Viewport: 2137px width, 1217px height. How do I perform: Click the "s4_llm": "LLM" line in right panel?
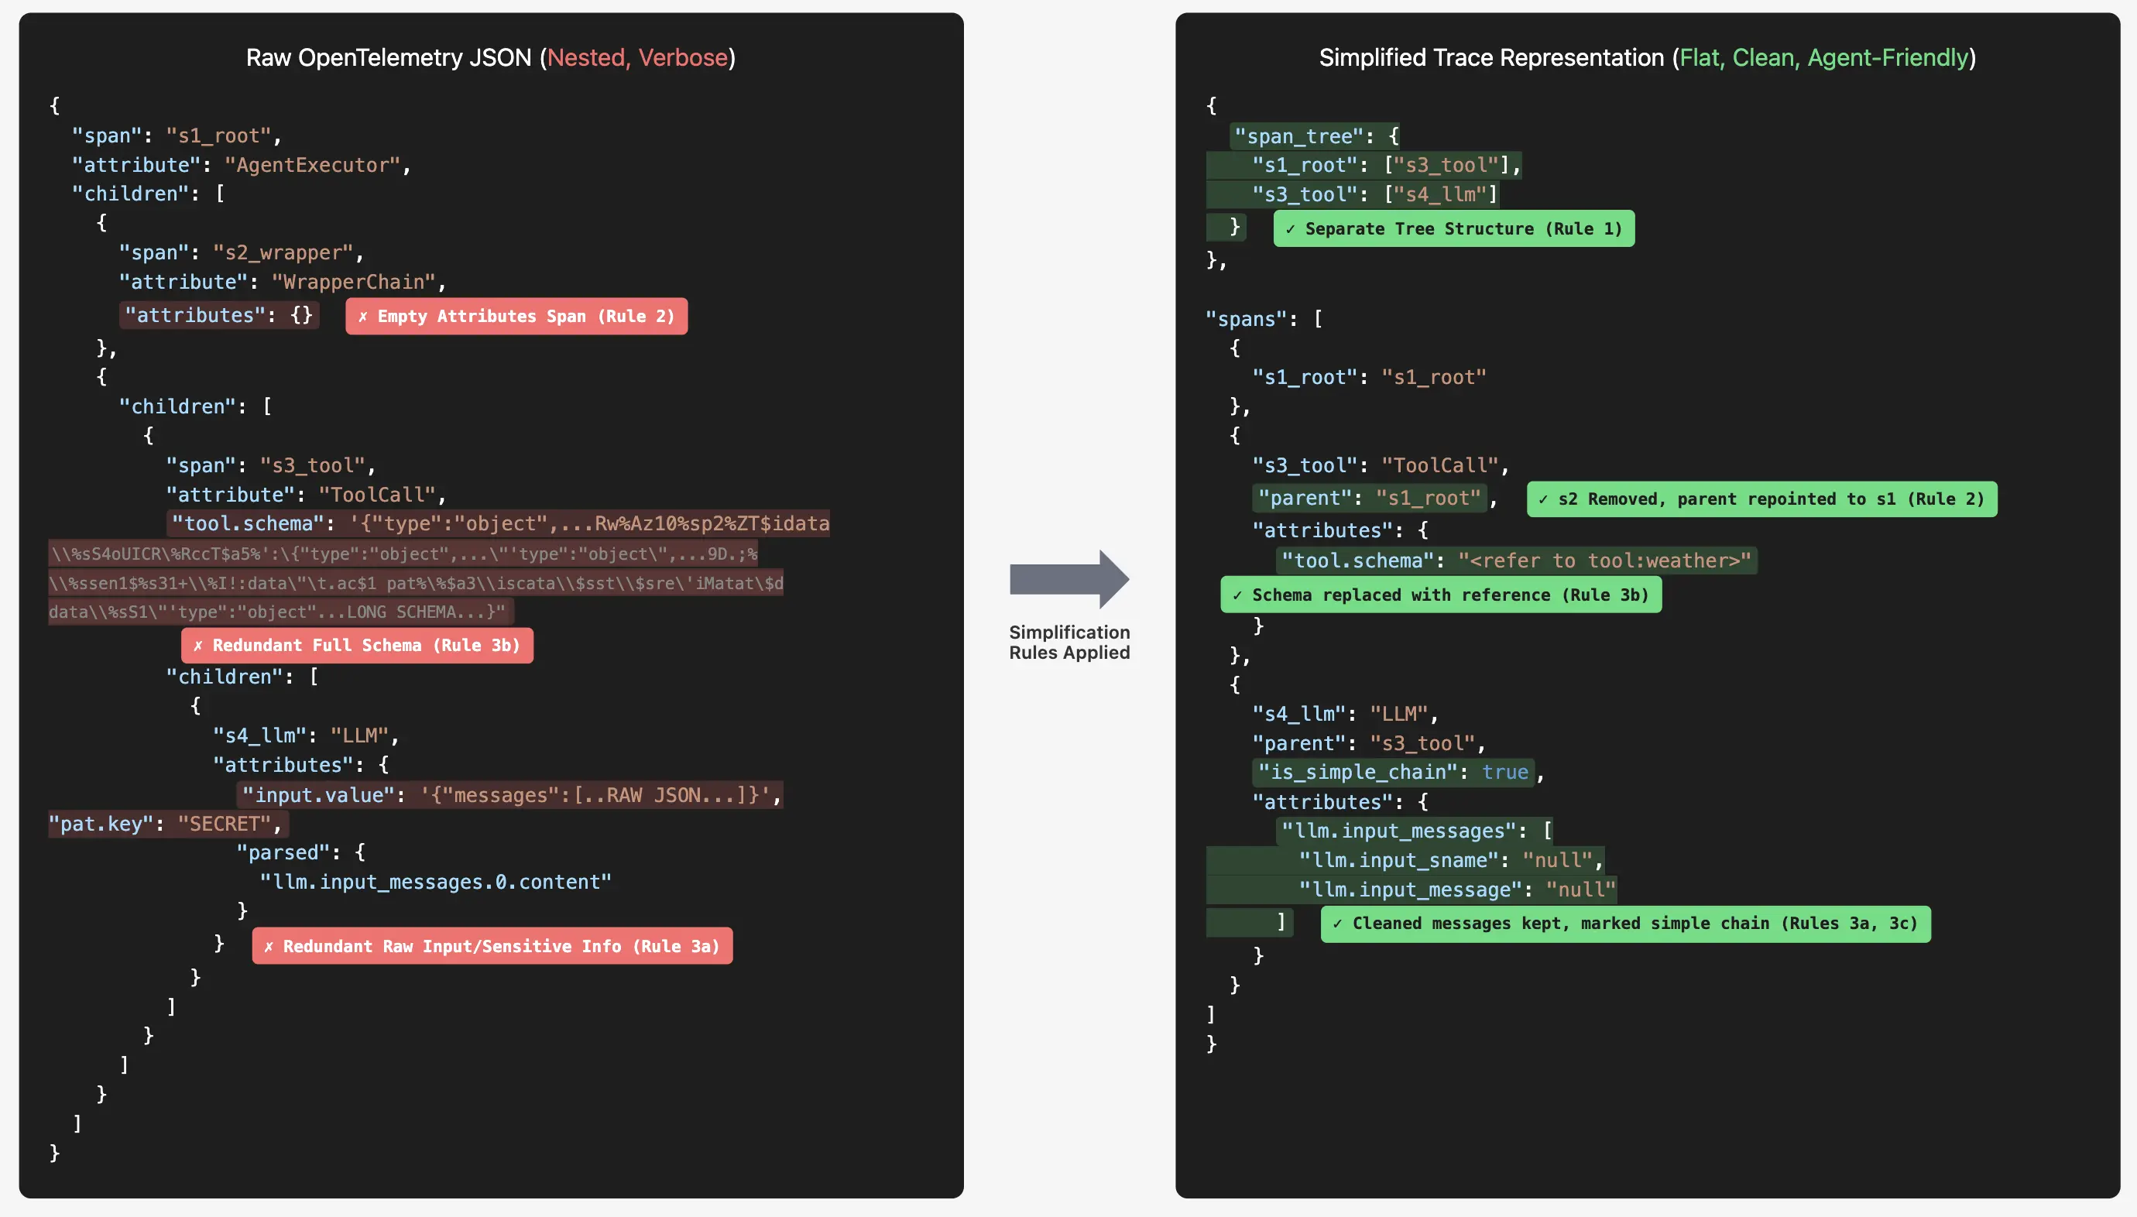[1346, 714]
